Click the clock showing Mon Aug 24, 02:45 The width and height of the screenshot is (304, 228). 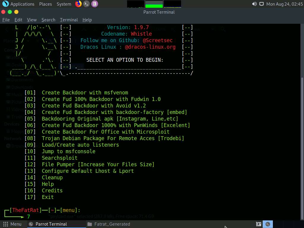click(284, 4)
